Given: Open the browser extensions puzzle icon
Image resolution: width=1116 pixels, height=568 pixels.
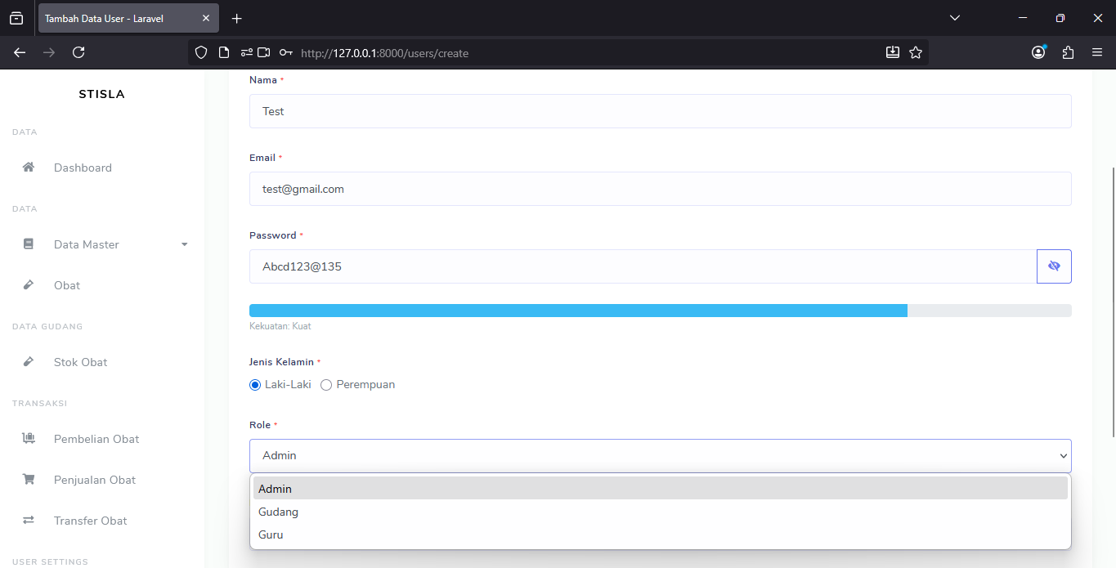Looking at the screenshot, I should pyautogui.click(x=1068, y=52).
